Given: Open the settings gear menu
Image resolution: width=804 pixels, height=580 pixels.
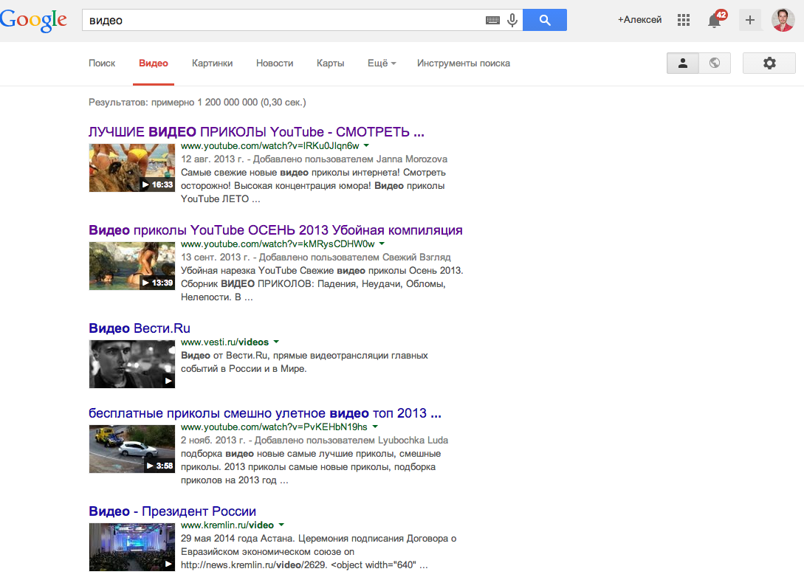Looking at the screenshot, I should click(x=769, y=63).
